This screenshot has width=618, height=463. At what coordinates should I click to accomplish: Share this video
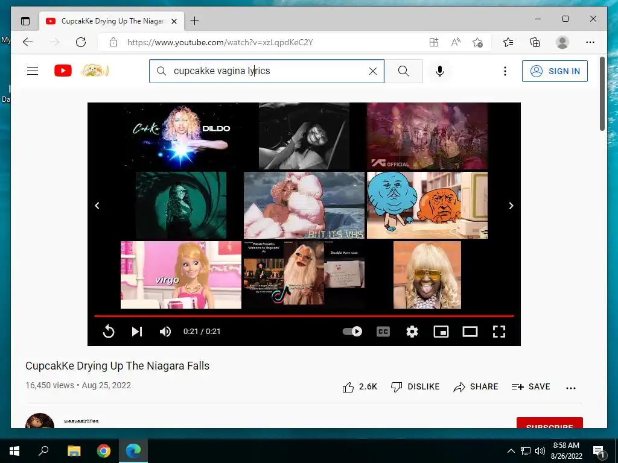[476, 387]
